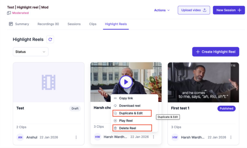This screenshot has height=148, width=247.
Task: Open three-dot menu on Harsh Wardh card
Action: point(153,137)
